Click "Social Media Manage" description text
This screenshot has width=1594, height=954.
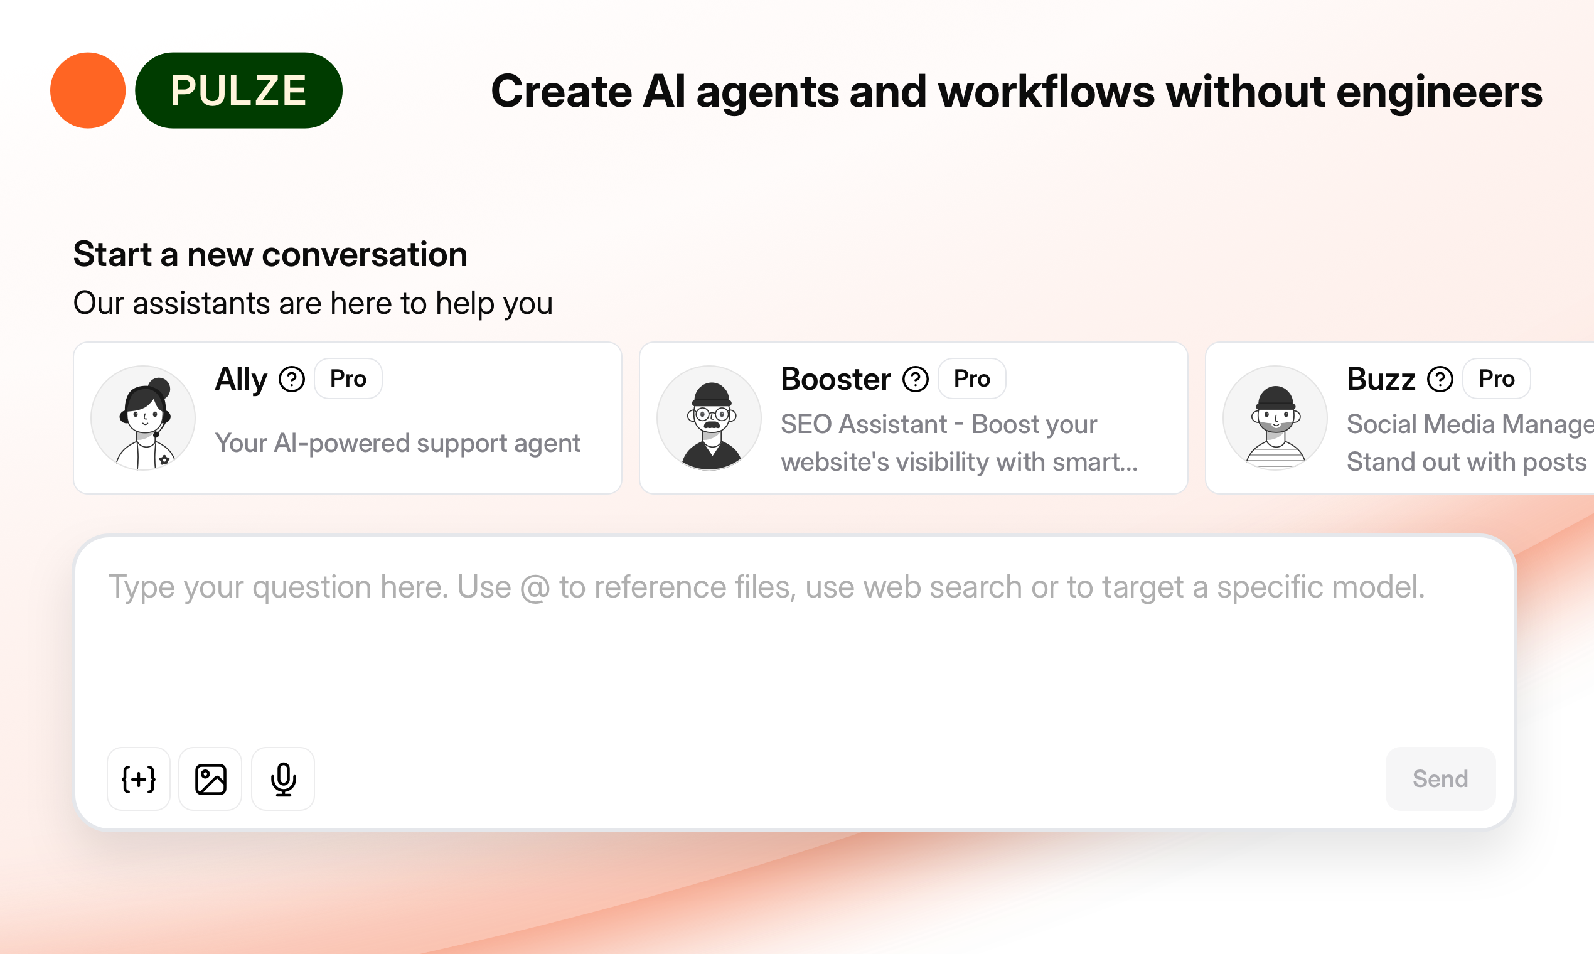pyautogui.click(x=1470, y=424)
